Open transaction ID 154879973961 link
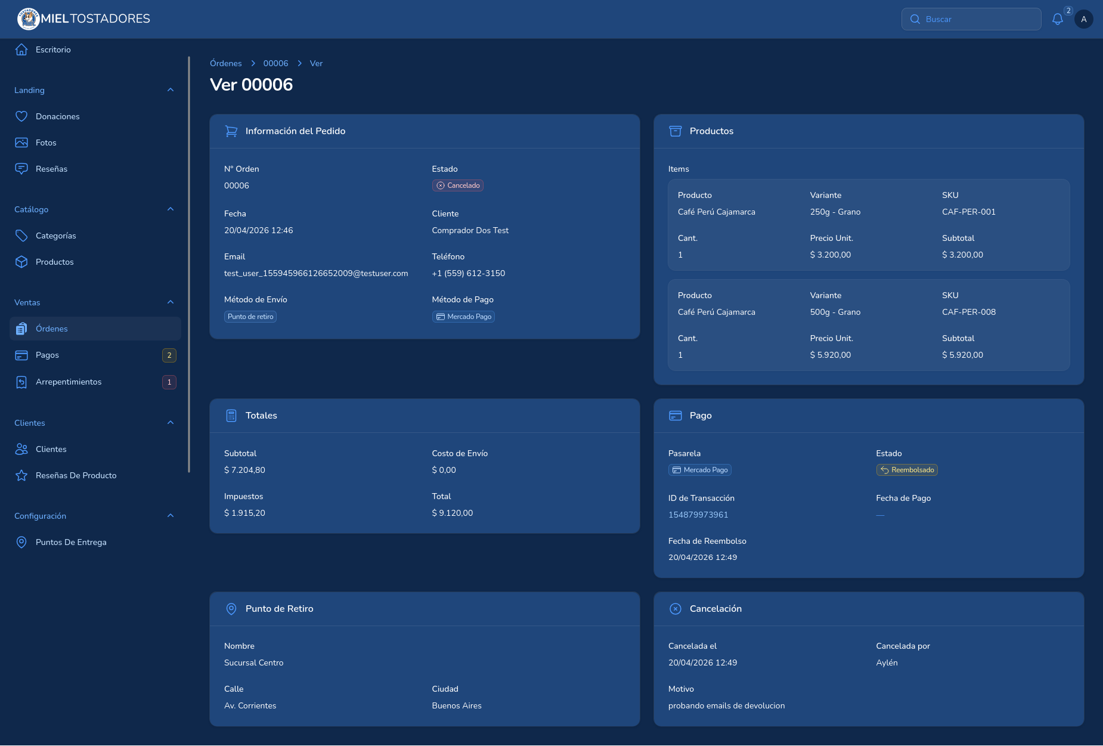The height and width of the screenshot is (746, 1103). coord(698,515)
